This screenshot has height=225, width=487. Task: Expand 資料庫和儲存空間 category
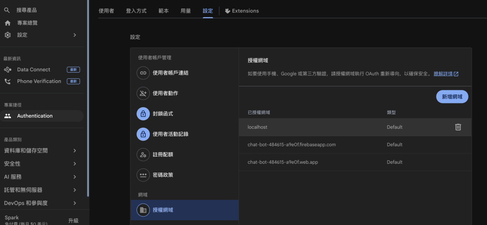pos(75,150)
